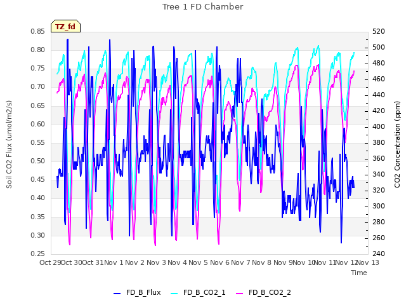
Task: Click the chart title Tree 1 FD Chamber
Action: coord(203,7)
